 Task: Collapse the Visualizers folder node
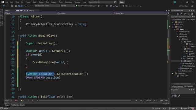coord(173,73)
